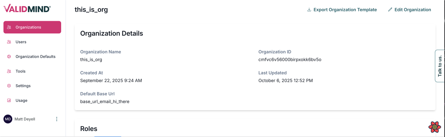Open the React Query devtools icon
This screenshot has height=137, width=445.
click(435, 127)
